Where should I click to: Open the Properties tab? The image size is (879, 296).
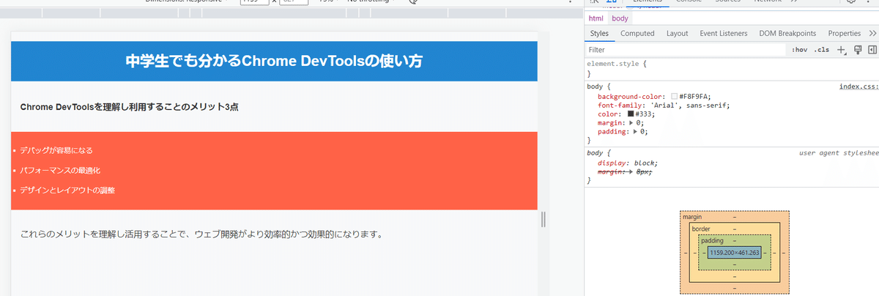[845, 34]
